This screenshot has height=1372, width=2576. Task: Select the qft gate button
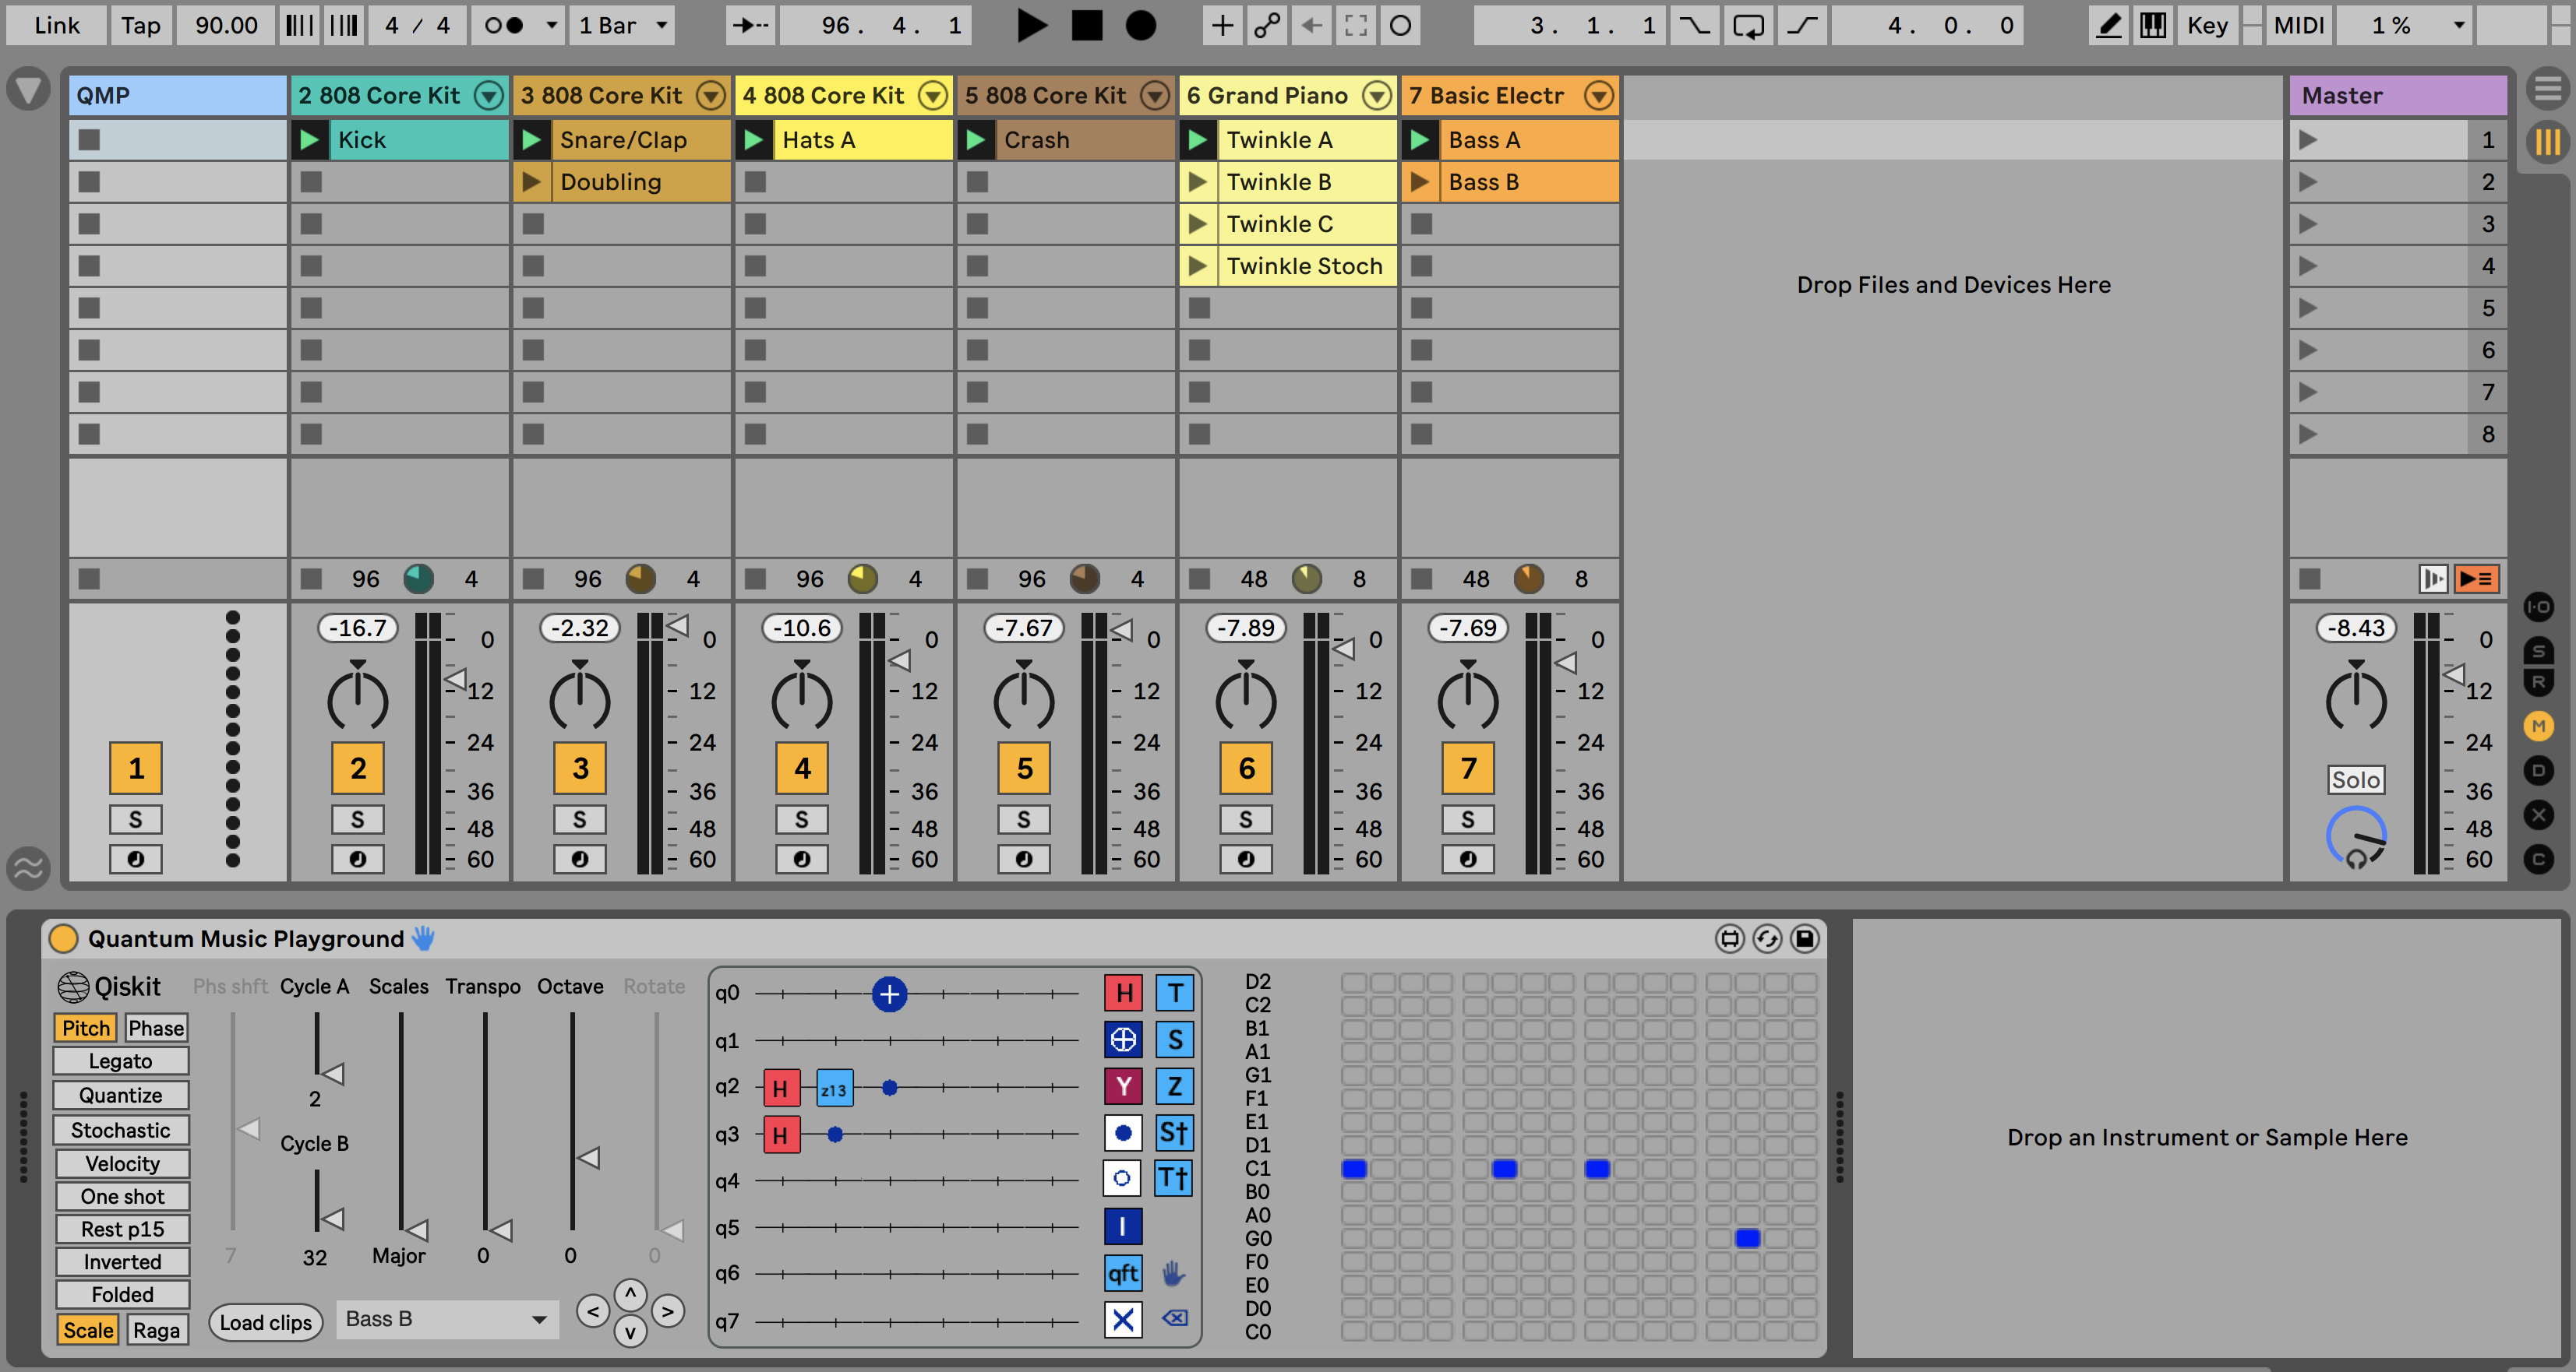[x=1123, y=1273]
